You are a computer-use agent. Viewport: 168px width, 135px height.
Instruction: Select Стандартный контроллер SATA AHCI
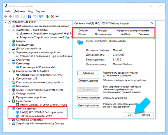point(41,75)
